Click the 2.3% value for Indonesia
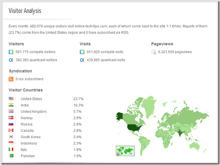The height and width of the screenshot is (165, 220). [x=77, y=143]
